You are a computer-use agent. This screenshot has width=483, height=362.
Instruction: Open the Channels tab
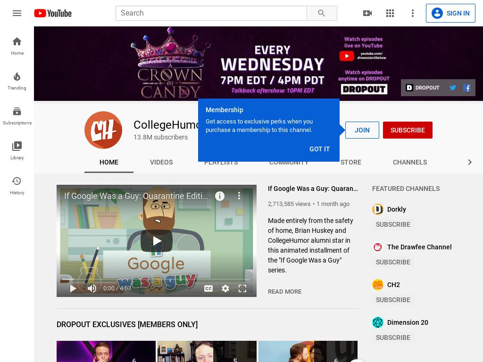(x=409, y=162)
